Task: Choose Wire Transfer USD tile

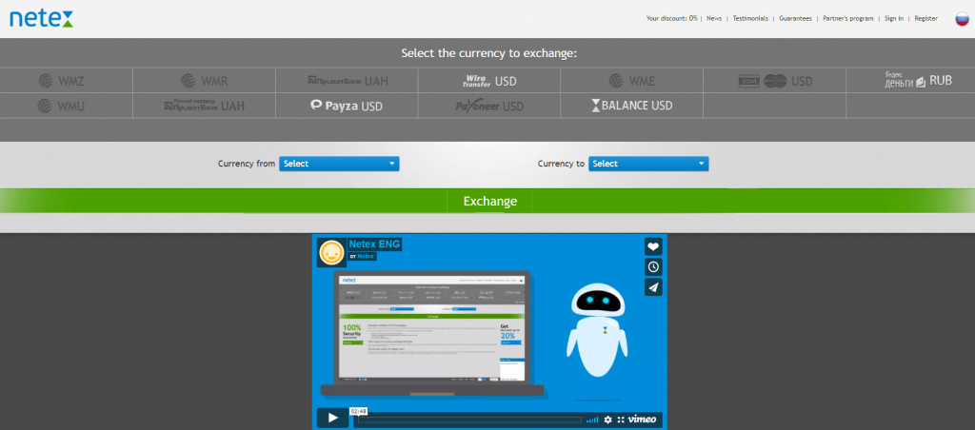Action: tap(489, 81)
